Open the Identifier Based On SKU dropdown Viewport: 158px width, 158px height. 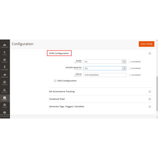coord(105,68)
